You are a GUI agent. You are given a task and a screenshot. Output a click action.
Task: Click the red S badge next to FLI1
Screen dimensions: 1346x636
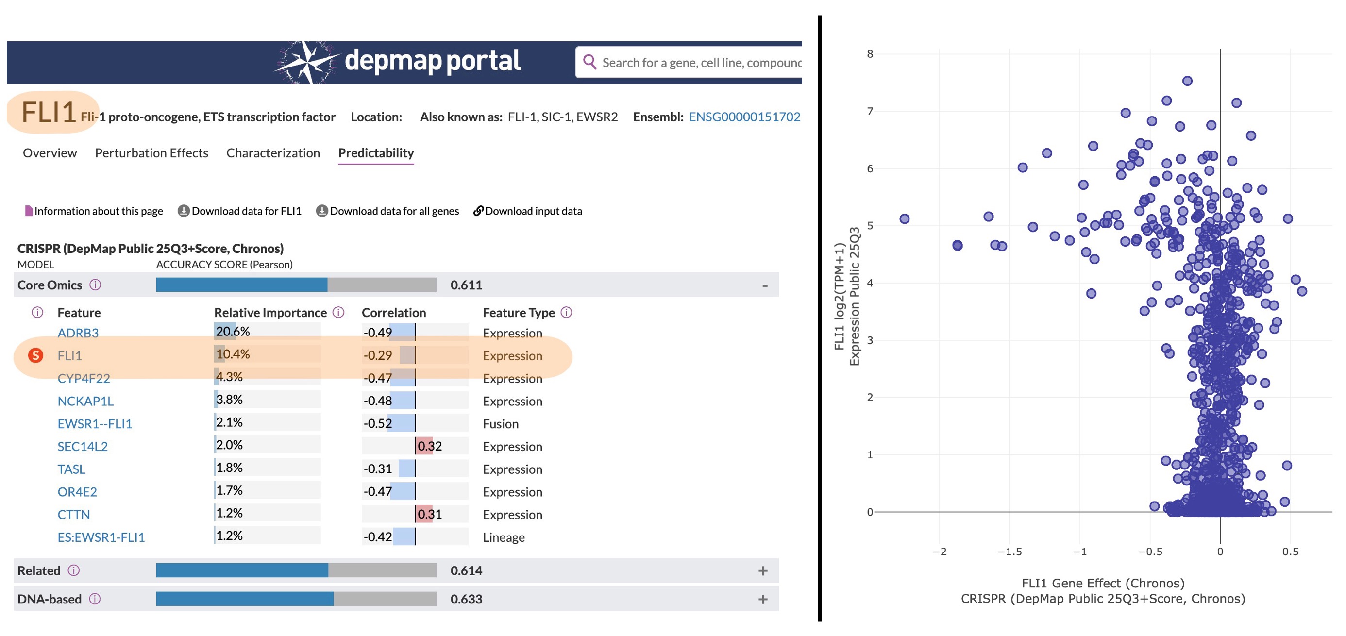pos(35,356)
